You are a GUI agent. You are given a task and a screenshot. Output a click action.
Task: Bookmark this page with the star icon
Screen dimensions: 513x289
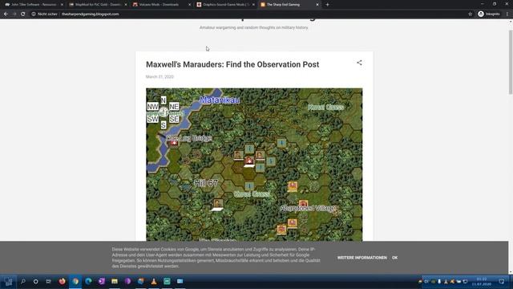coord(471,14)
